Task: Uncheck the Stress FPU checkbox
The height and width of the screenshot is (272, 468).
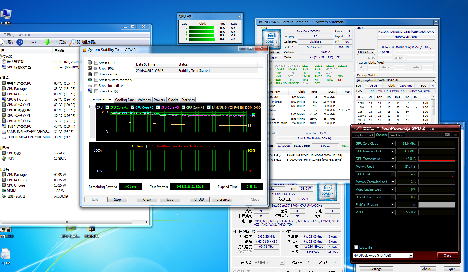Action: click(x=96, y=69)
